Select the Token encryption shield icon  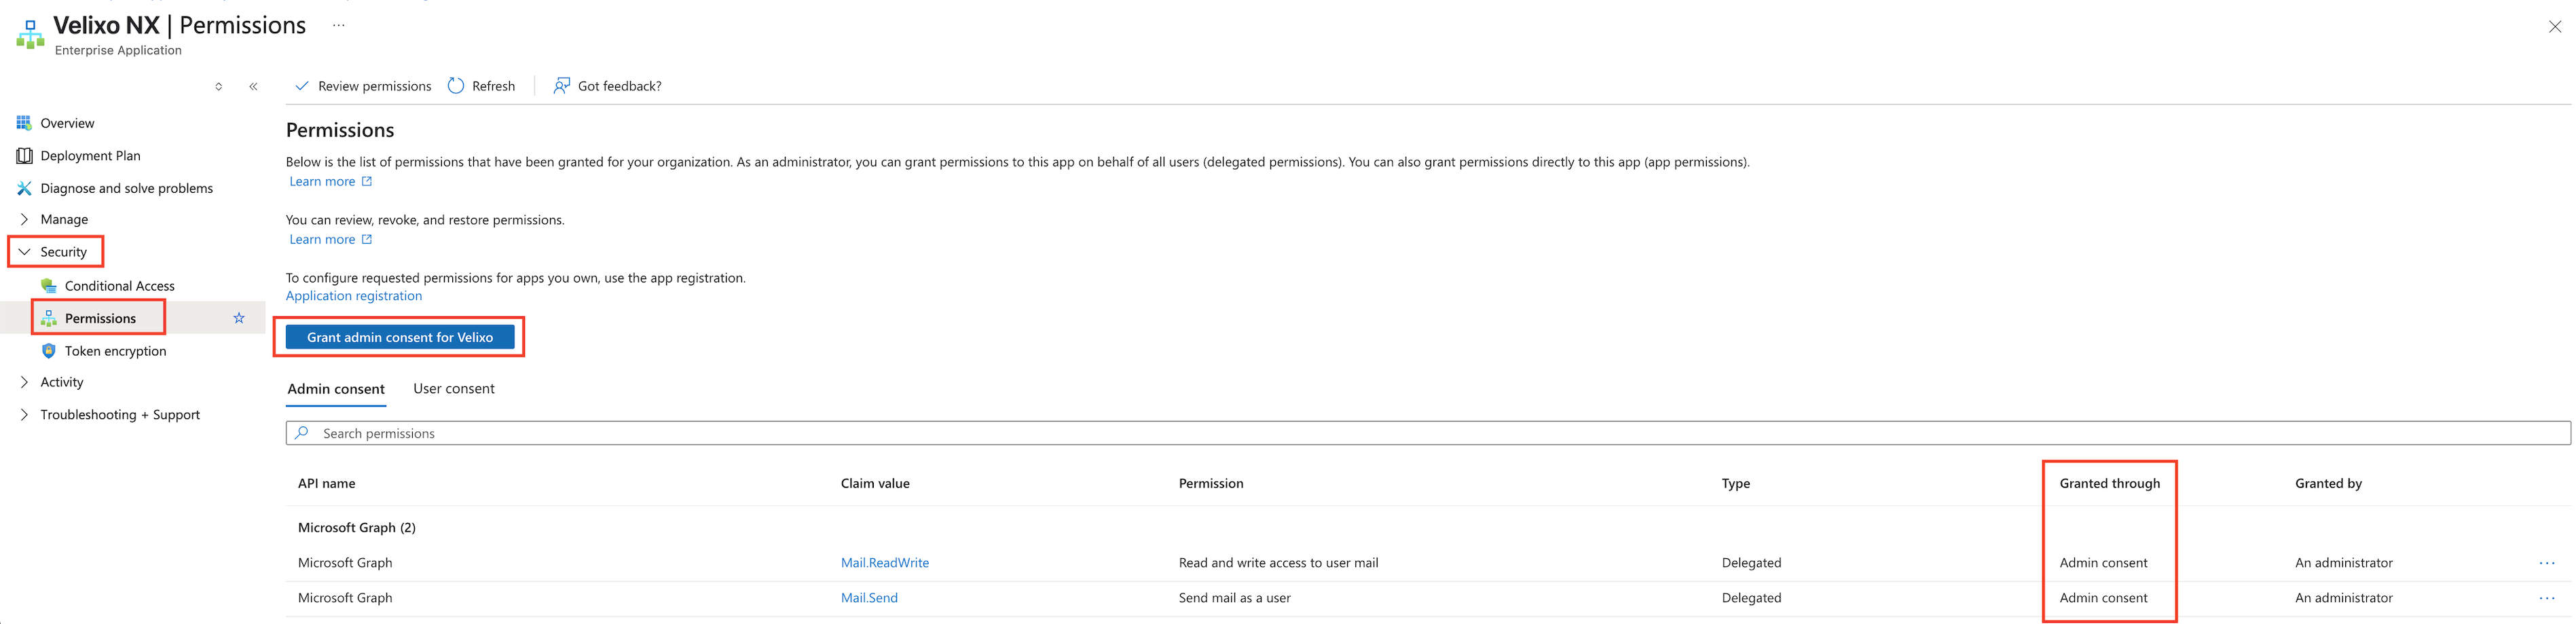[48, 351]
